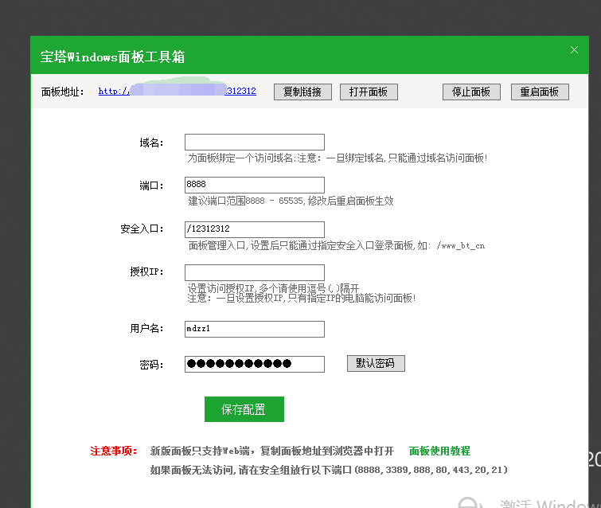Screen dimensions: 601x508
Task: Click the 密码 password field
Action: click(x=255, y=364)
